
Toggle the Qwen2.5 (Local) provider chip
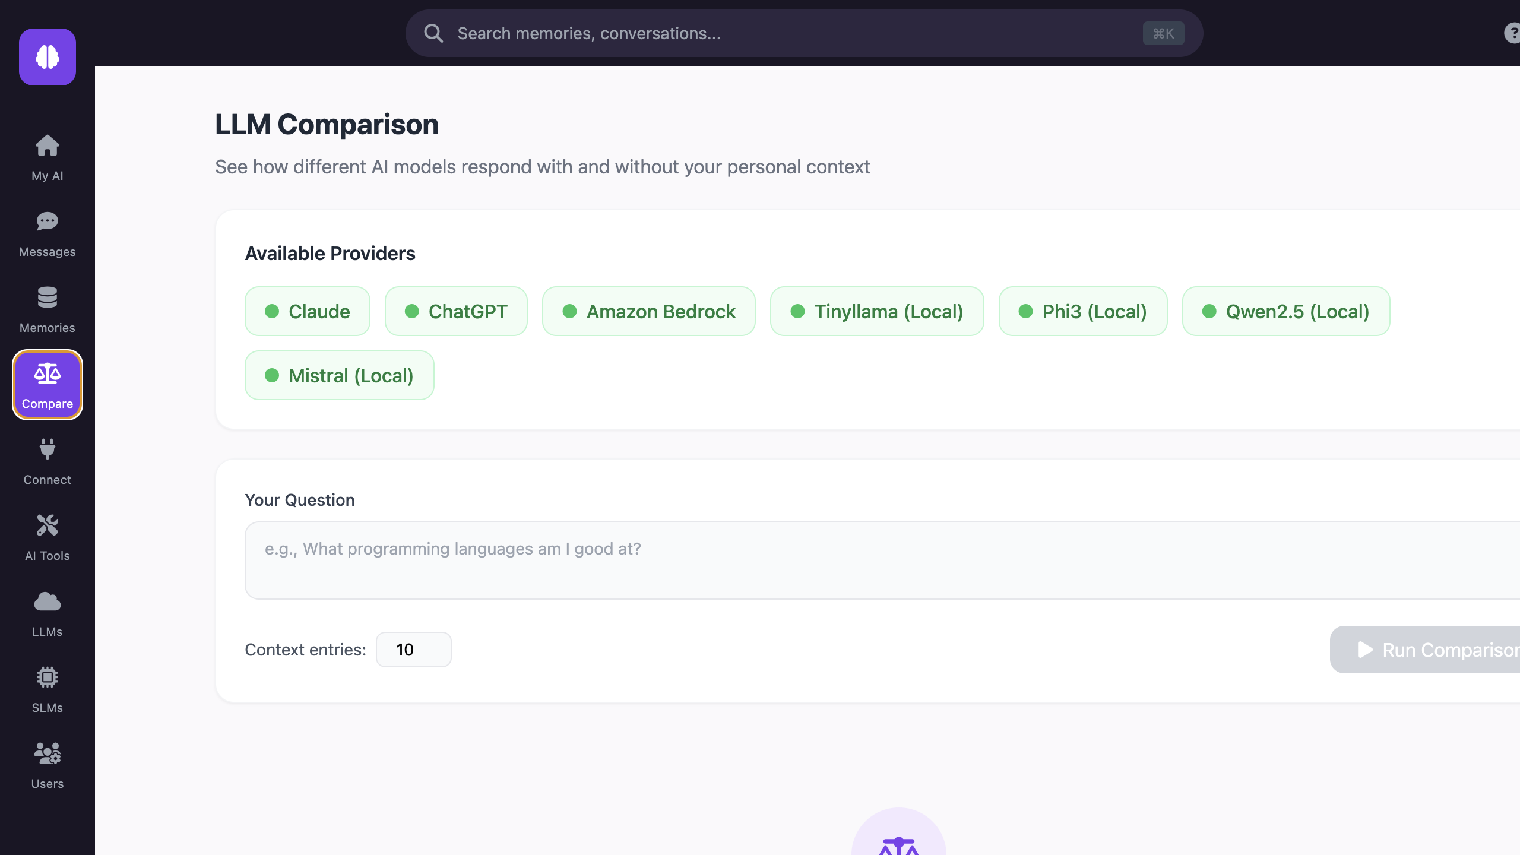[x=1285, y=311]
